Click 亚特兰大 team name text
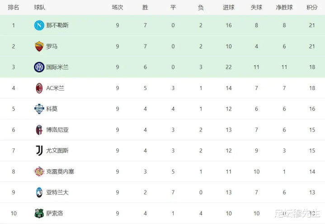Screen dimensions: 325x224 [x=57, y=192]
